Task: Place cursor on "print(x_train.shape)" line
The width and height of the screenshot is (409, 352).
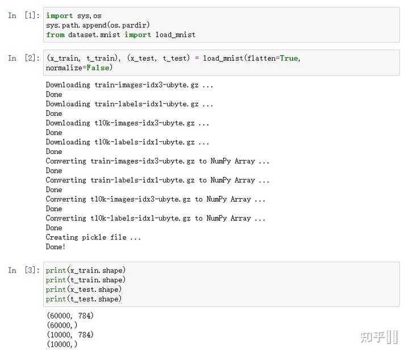Action: coord(86,270)
